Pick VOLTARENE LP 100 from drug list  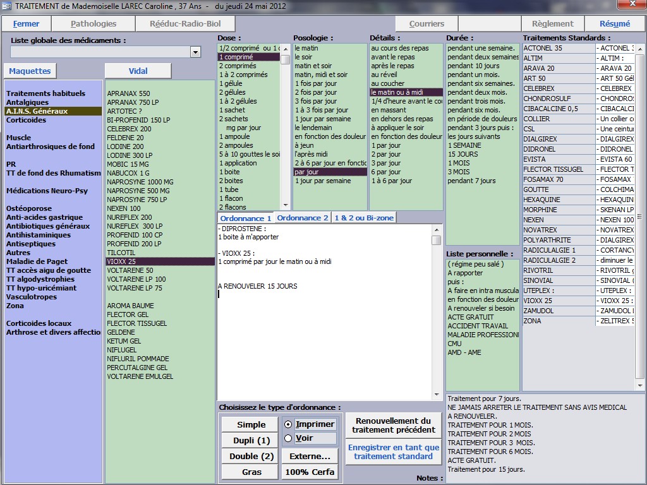point(136,279)
